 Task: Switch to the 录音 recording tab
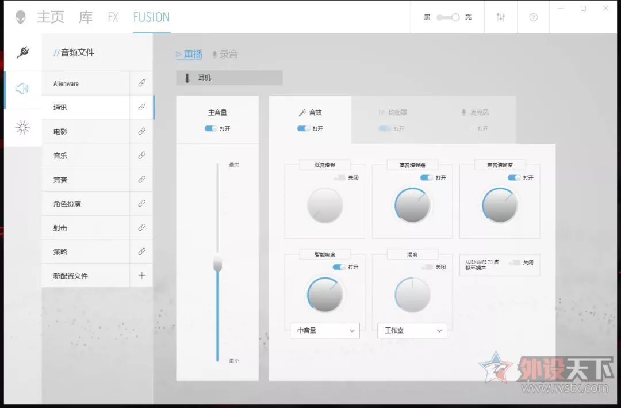pyautogui.click(x=225, y=55)
